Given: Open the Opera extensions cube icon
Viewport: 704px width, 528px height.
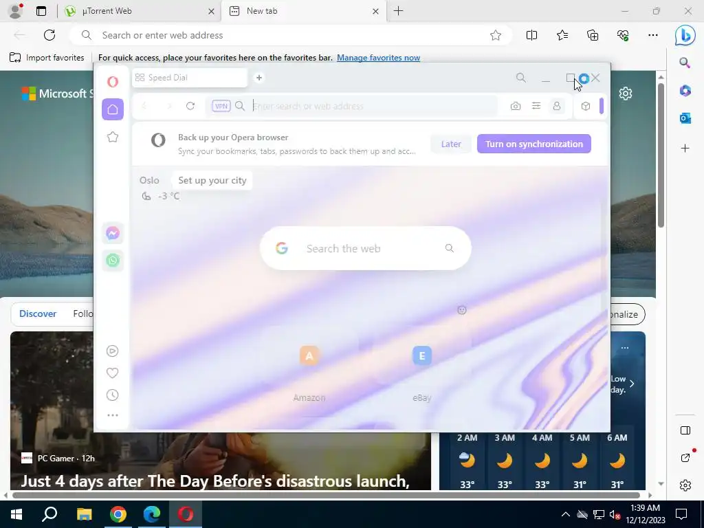Looking at the screenshot, I should [586, 106].
